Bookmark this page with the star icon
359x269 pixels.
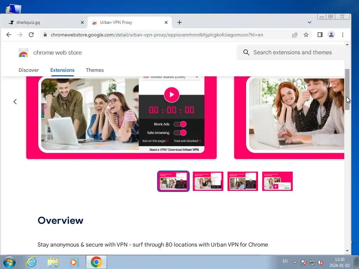tap(306, 35)
